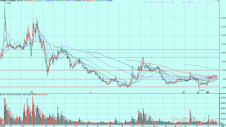Click the 6.00 price axis label
Viewport: 226px width, 127px height.
(224, 88)
